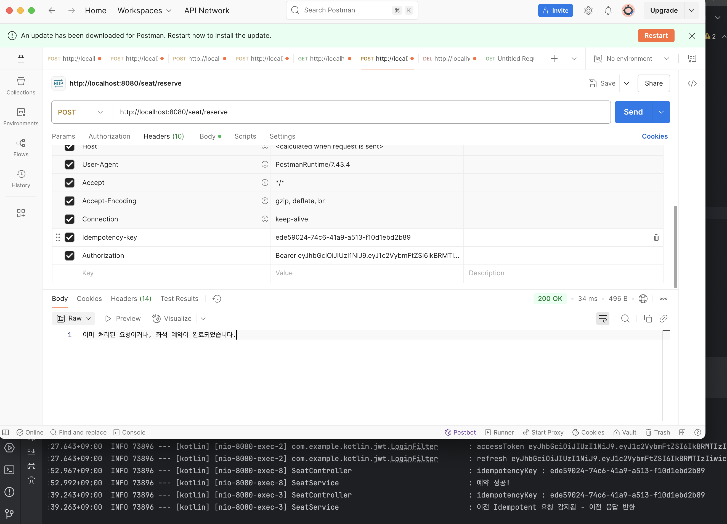Screen dimensions: 727x524
Task: Open the POST method dropdown
Action: click(x=81, y=112)
